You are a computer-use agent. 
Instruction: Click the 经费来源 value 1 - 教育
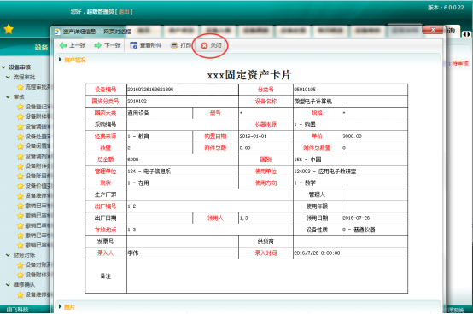click(138, 137)
